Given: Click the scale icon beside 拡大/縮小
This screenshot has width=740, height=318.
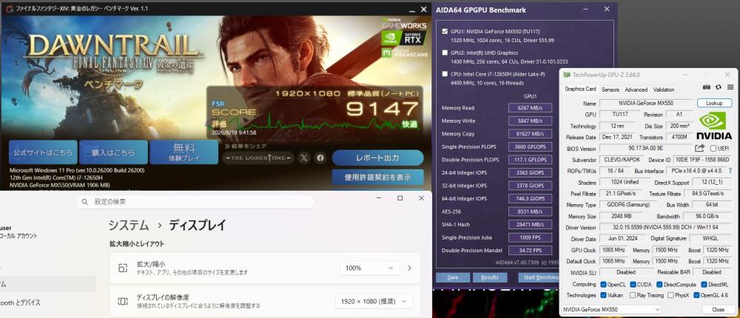Looking at the screenshot, I should click(x=123, y=268).
